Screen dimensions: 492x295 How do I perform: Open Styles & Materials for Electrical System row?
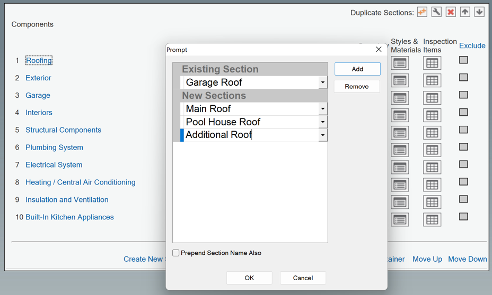coord(400,168)
